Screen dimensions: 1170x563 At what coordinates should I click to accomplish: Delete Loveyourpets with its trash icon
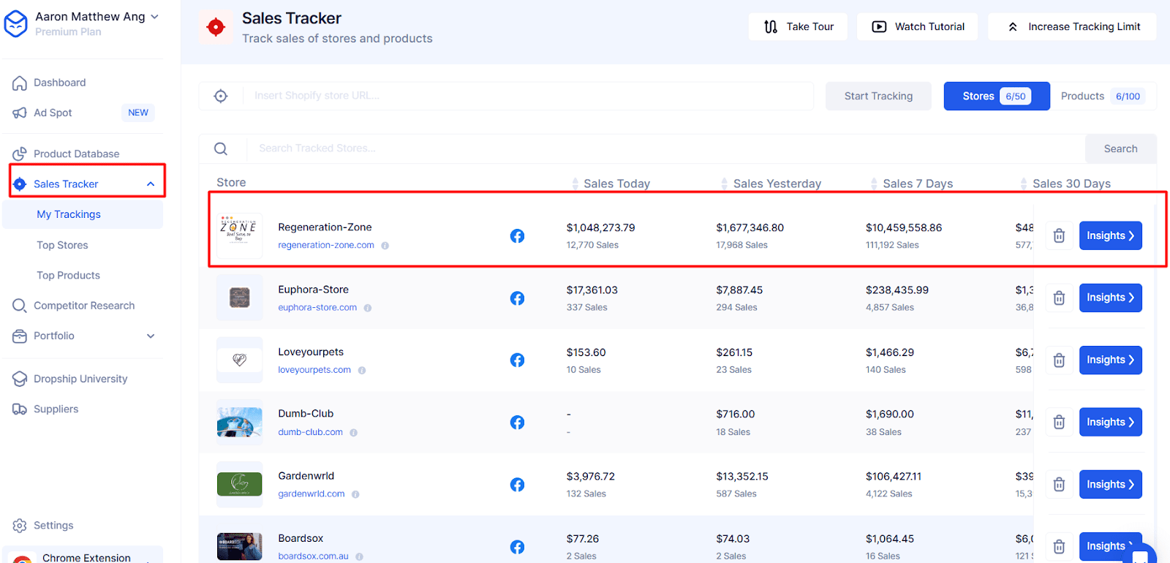pyautogui.click(x=1059, y=360)
